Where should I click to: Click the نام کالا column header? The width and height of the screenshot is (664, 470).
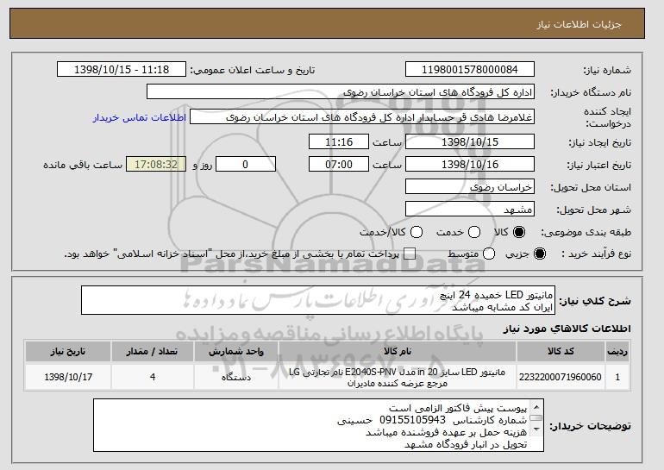[398, 351]
